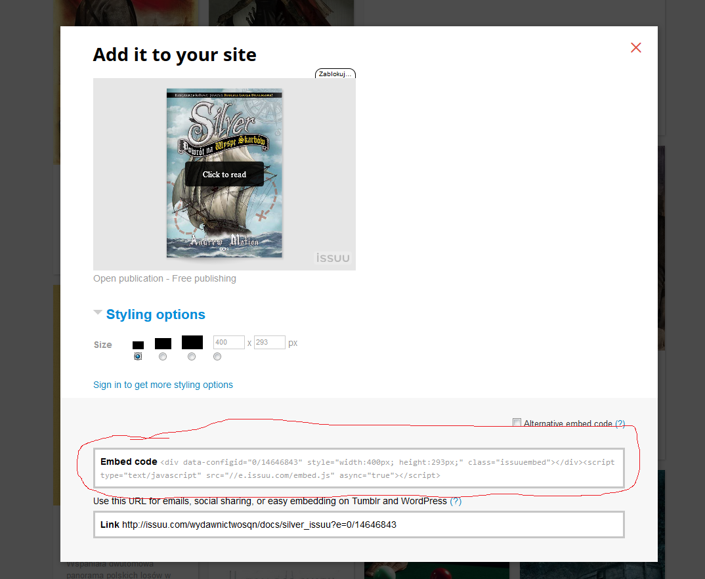Close the Add it to your site dialog
705x579 pixels.
point(636,48)
